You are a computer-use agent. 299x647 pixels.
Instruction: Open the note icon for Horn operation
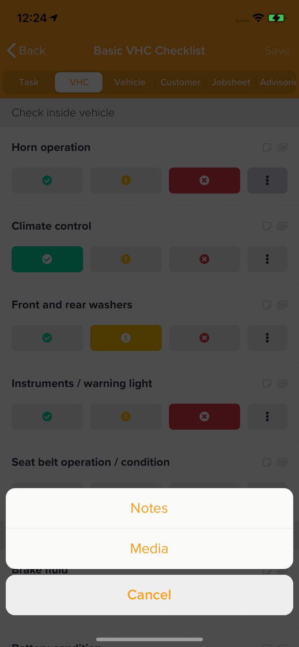pyautogui.click(x=267, y=147)
